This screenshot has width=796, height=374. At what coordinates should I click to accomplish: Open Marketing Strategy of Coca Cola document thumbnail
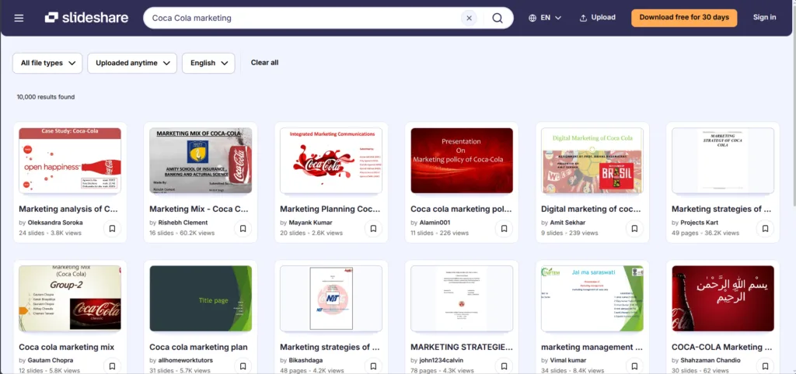(x=723, y=161)
